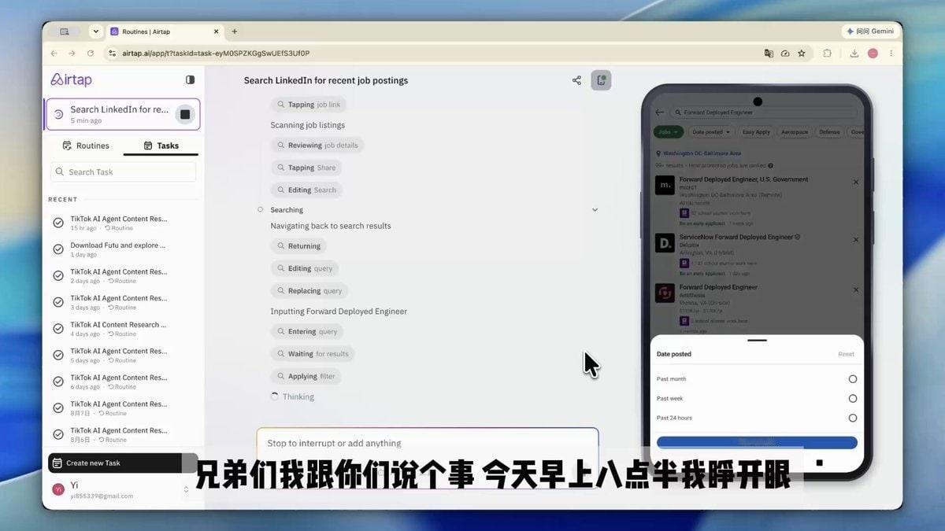Click the Replacing query step
945x531 pixels.
tap(309, 291)
